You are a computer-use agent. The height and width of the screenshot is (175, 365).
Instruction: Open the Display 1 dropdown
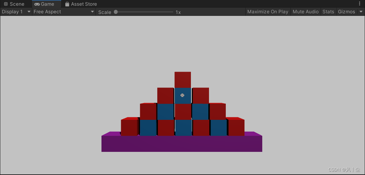coord(16,12)
